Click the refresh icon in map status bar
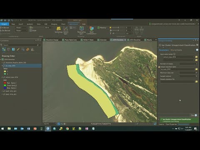Viewport: 200px width, 150px height. click(x=155, y=124)
